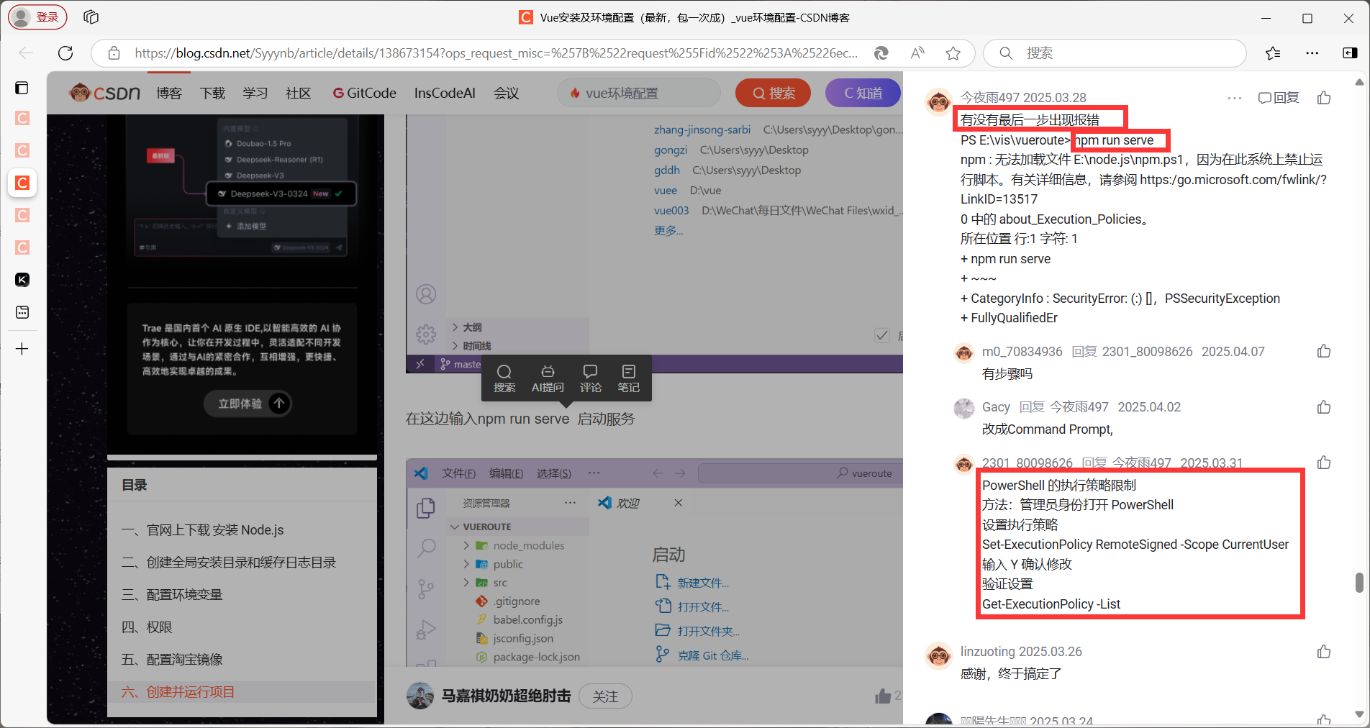Screen dimensions: 1370x728
Task: Open more options dots on 今夜雨497's comment
Action: [1235, 98]
